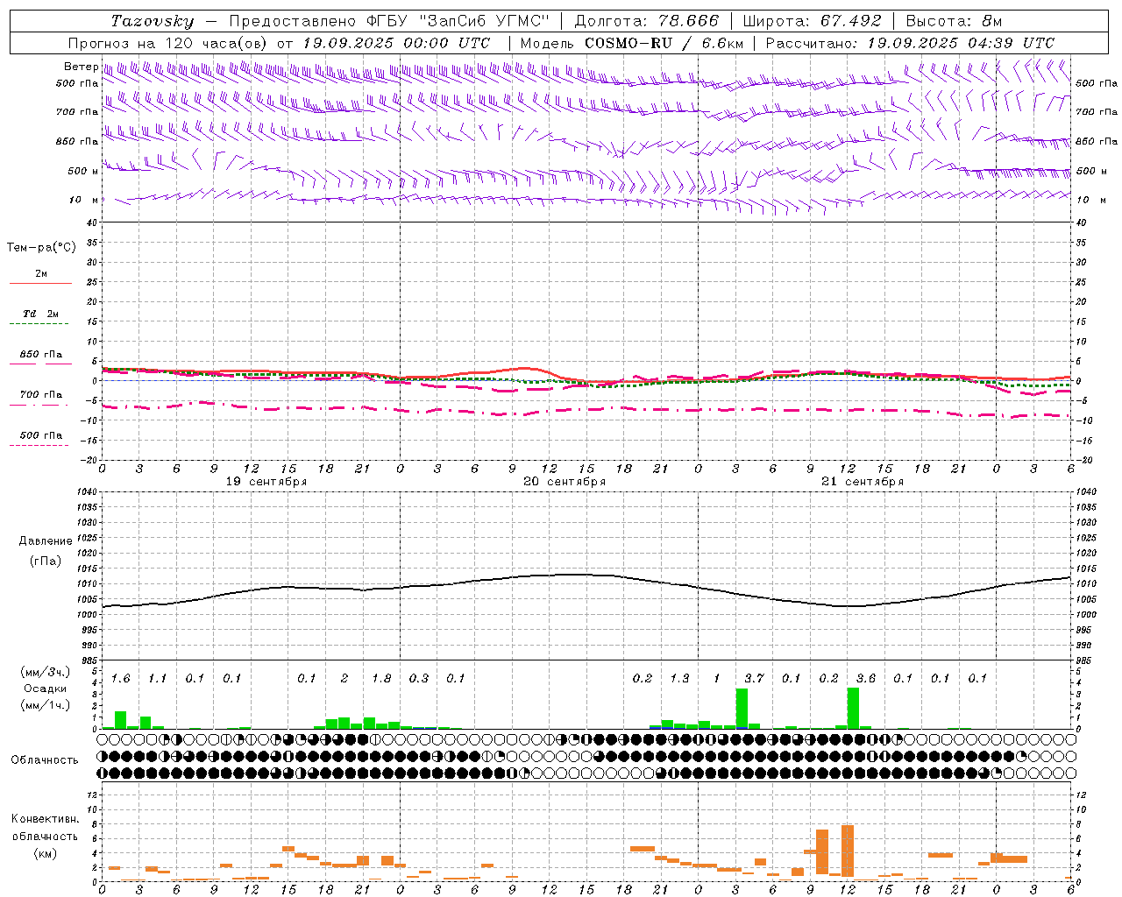
Task: Click the Облачность cloud cover label
Action: tap(45, 760)
